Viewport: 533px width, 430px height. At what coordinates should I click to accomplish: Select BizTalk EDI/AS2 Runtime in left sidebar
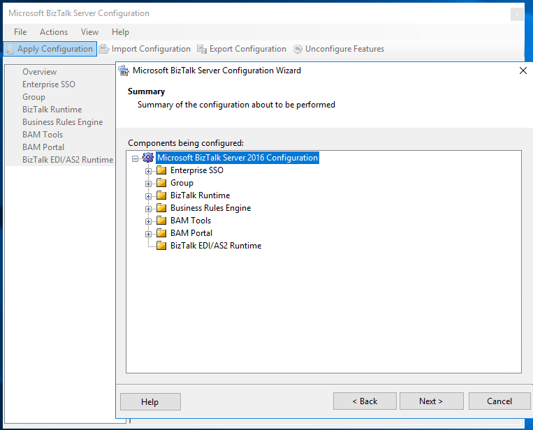pyautogui.click(x=68, y=160)
